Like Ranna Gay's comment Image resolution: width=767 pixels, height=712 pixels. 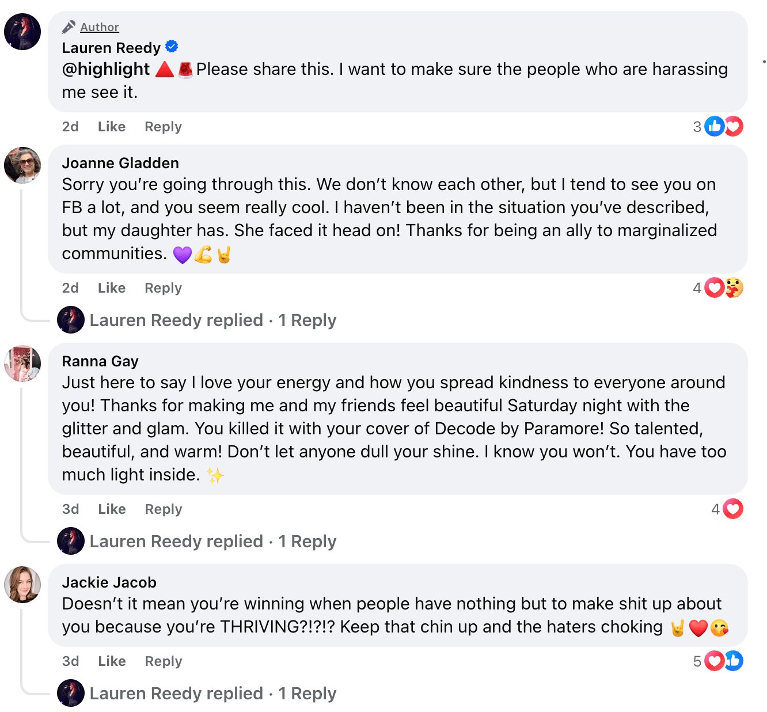tap(112, 509)
